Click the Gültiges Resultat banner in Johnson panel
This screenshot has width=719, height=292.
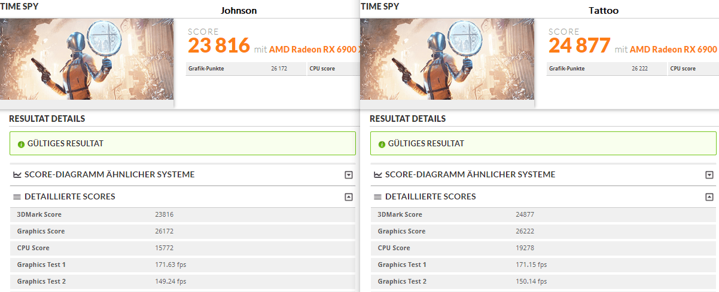click(182, 143)
